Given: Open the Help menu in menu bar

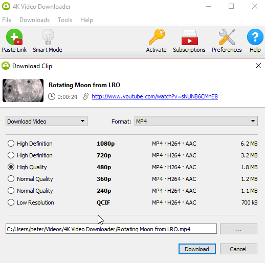Looking at the screenshot, I should point(86,20).
